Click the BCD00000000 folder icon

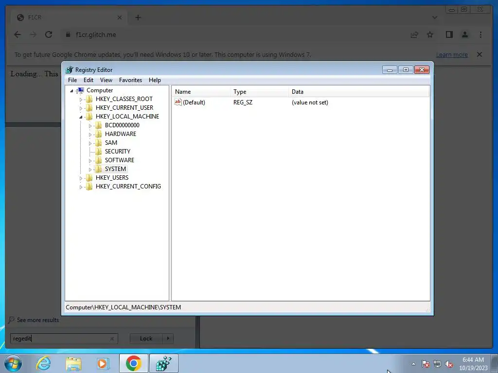click(98, 125)
